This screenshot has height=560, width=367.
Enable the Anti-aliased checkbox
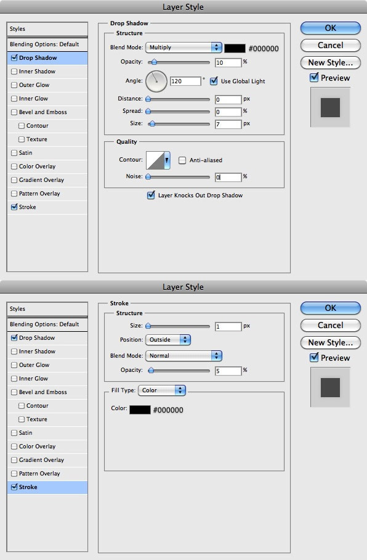click(182, 160)
